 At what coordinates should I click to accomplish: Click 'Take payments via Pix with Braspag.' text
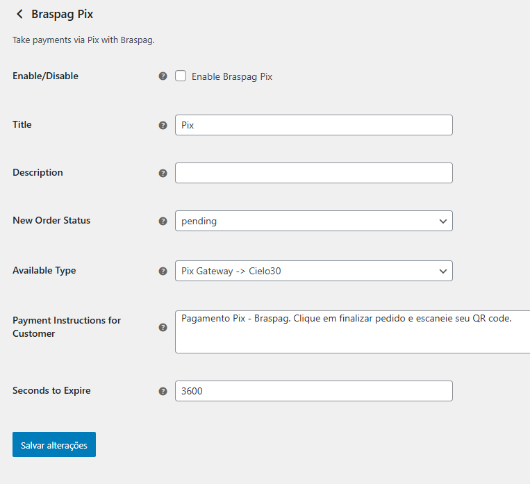[x=83, y=40]
